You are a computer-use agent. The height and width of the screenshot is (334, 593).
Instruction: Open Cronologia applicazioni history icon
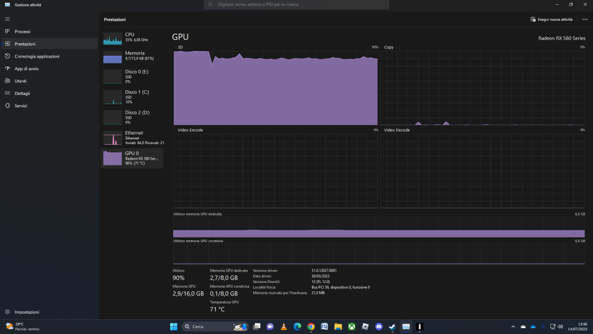click(7, 56)
